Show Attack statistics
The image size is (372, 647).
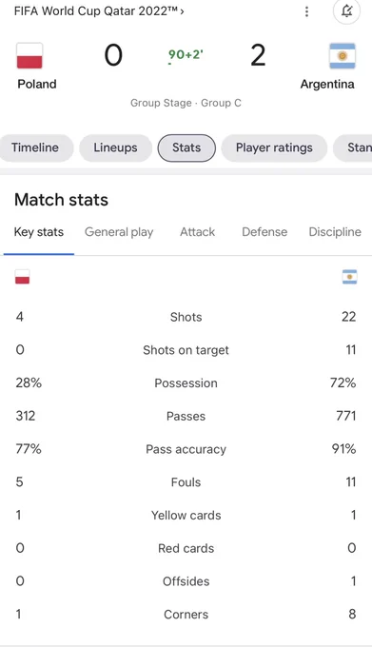tap(198, 232)
